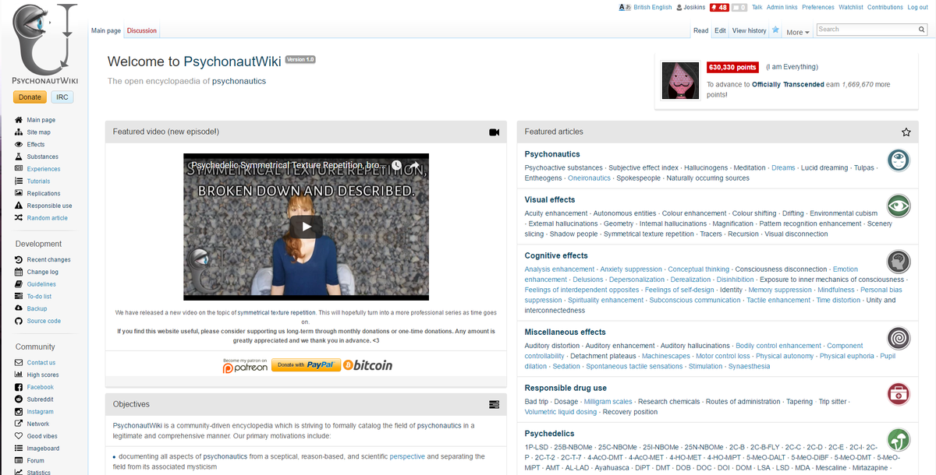The height and width of the screenshot is (475, 936).
Task: Open Contact us via the envelope icon
Action: pyautogui.click(x=17, y=362)
